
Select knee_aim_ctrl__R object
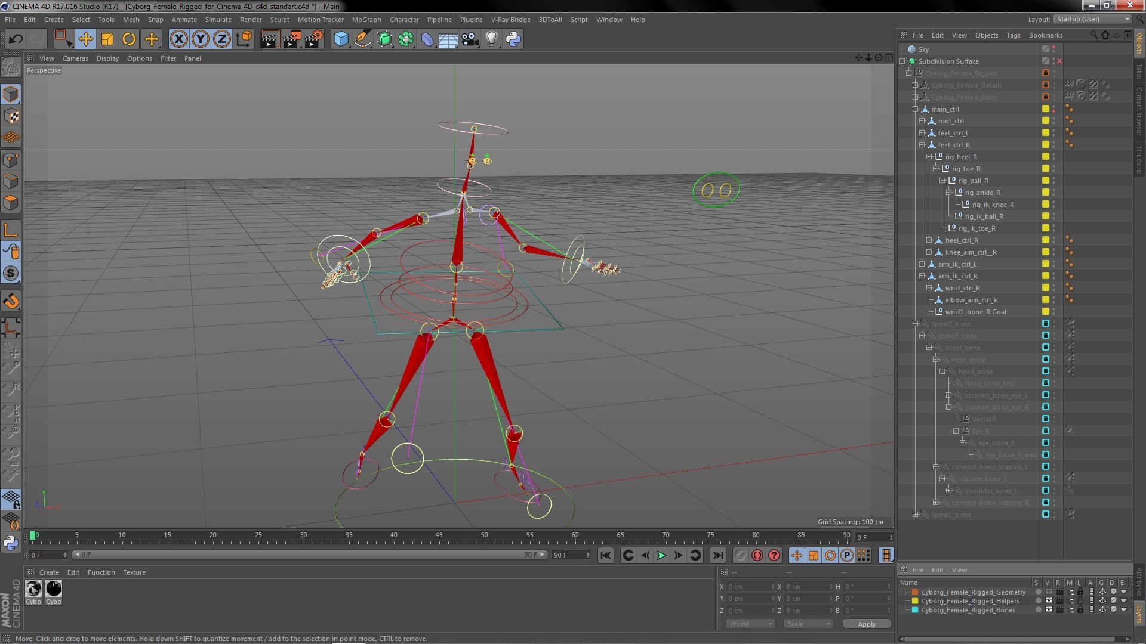click(x=971, y=252)
